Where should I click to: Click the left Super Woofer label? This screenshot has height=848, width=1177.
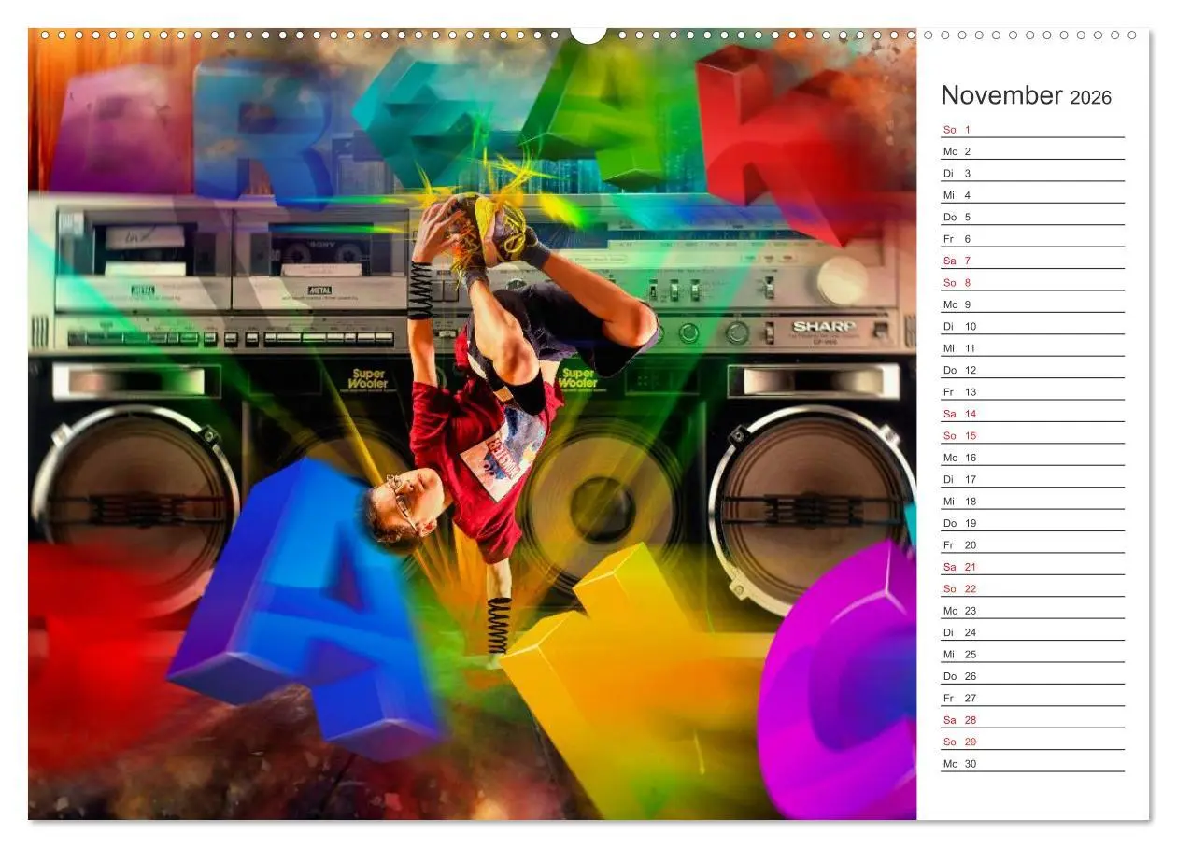pos(369,379)
